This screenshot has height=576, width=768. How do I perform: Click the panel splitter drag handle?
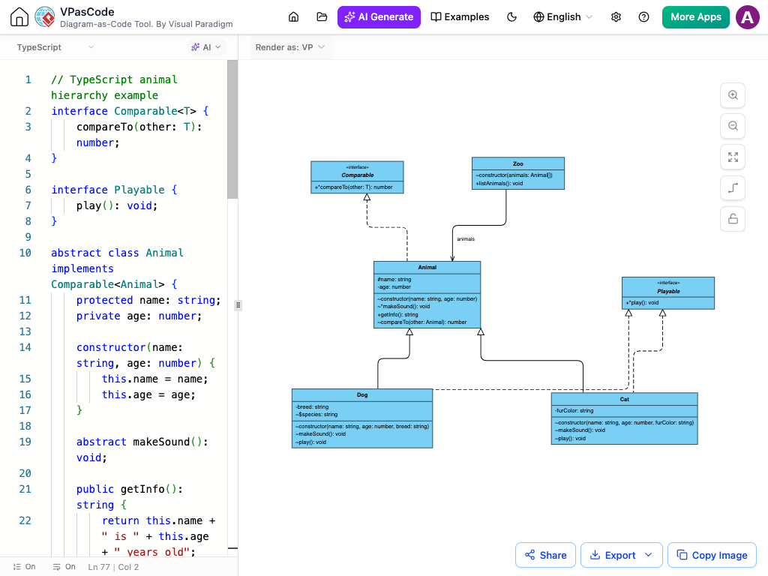tap(238, 305)
